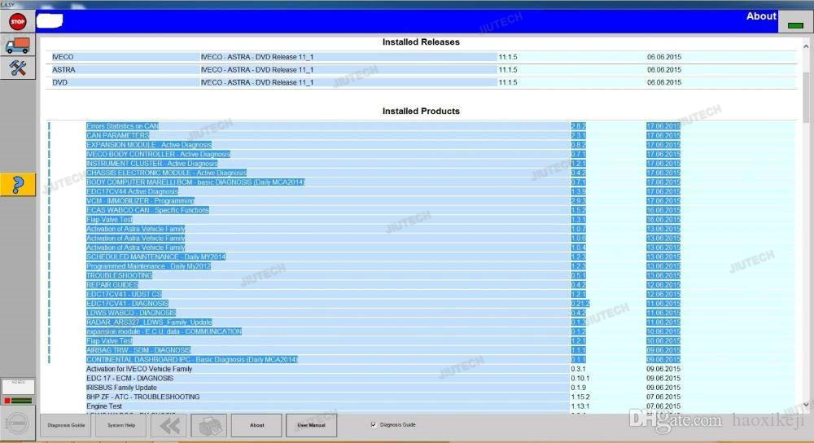Click the red-green connection status bar
Viewport: 814px width, 443px height.
(18, 401)
